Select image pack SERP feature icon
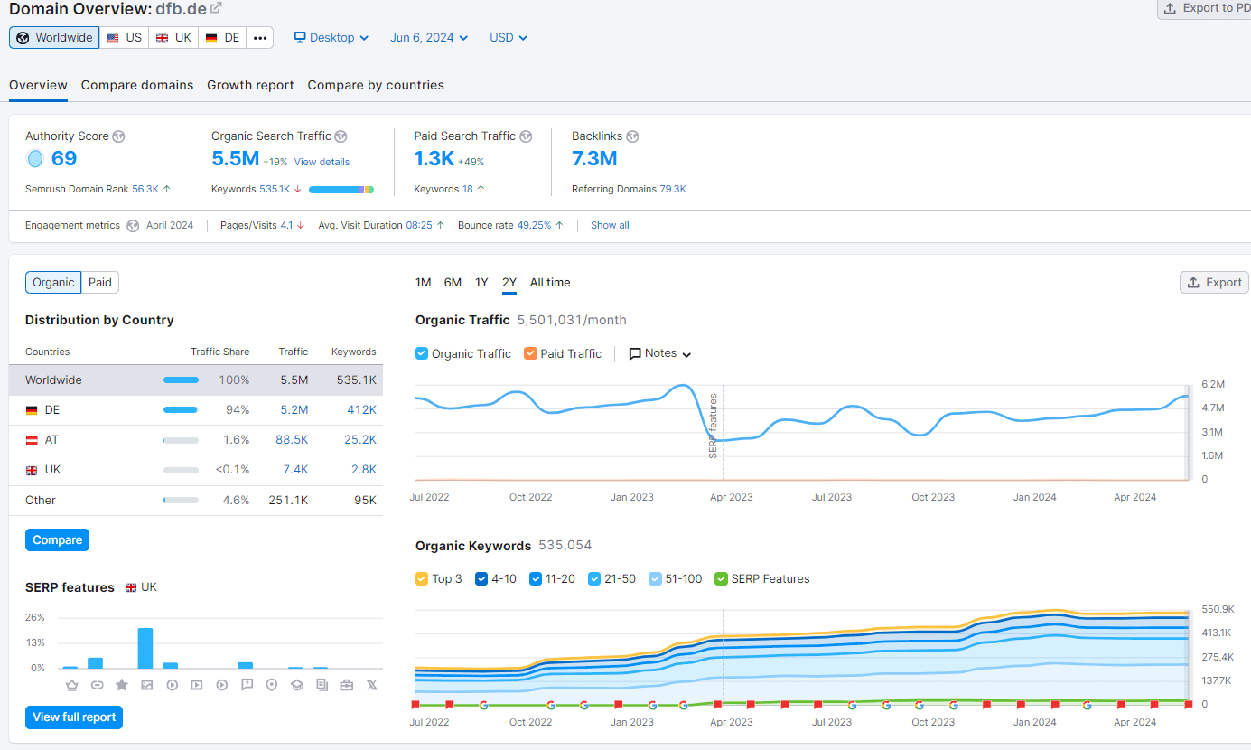 pos(146,685)
